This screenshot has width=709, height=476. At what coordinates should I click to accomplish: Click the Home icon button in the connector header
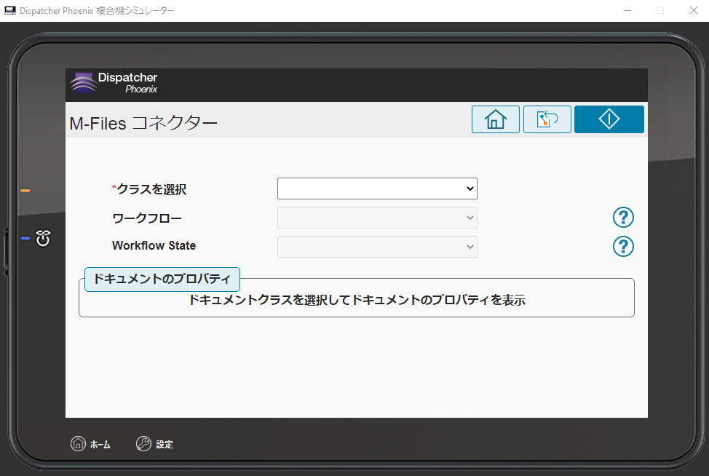point(496,119)
